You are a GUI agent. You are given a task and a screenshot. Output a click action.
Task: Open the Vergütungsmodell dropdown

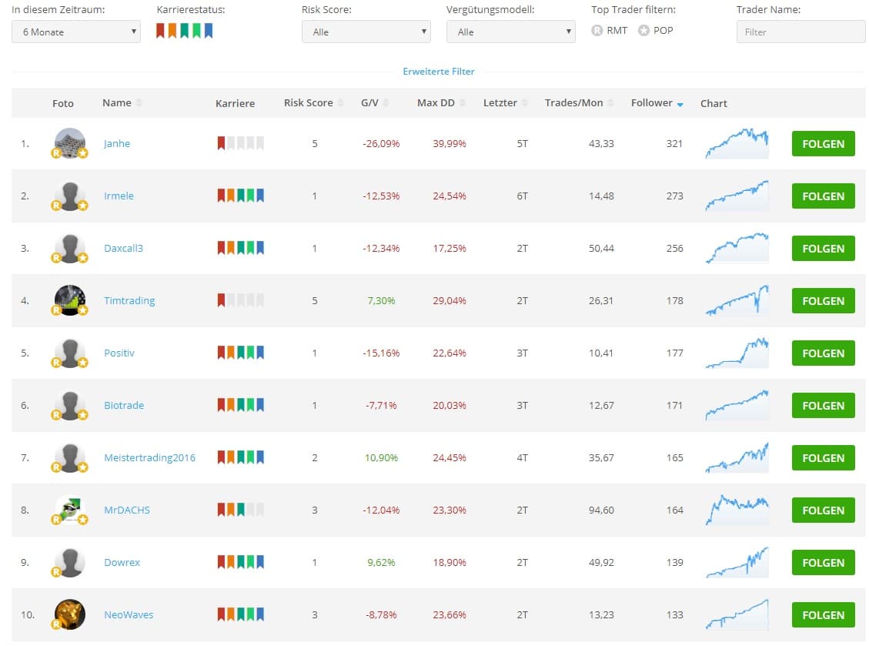pyautogui.click(x=510, y=32)
